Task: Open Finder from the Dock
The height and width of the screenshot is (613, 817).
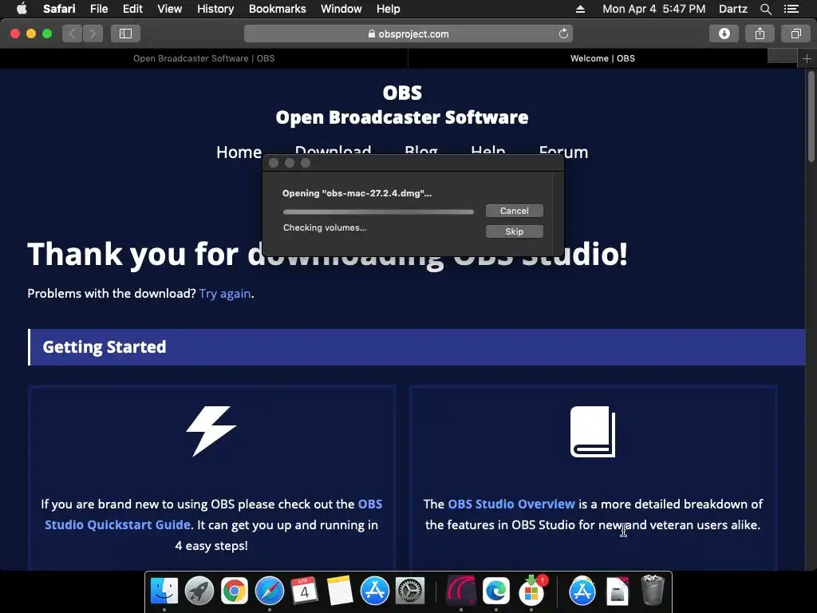Action: [164, 591]
